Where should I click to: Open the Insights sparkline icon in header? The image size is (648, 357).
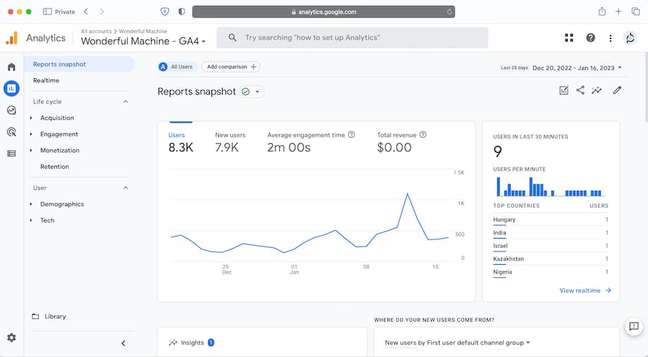pos(597,91)
